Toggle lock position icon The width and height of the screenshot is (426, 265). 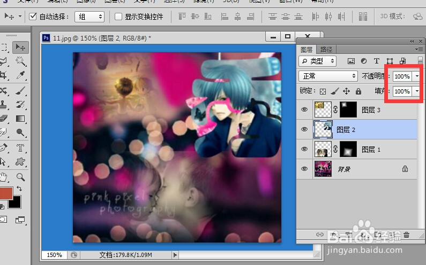pos(346,91)
